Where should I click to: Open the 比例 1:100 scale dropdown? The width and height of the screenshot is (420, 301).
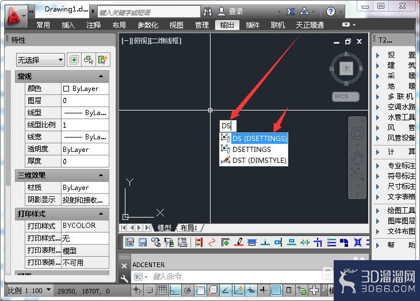tap(29, 291)
